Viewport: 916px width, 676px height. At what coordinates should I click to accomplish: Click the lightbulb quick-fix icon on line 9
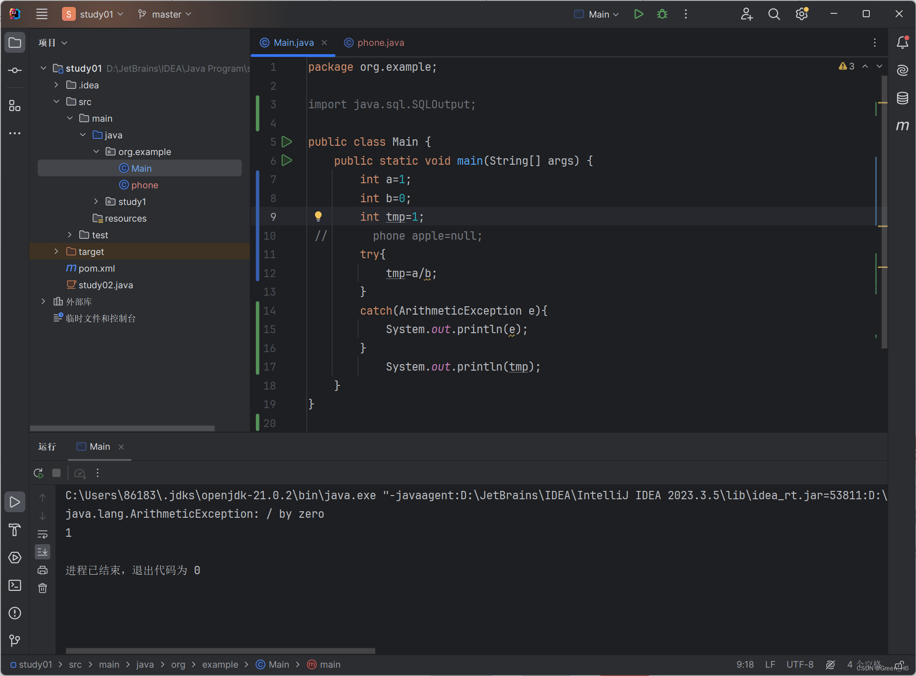[x=318, y=216]
